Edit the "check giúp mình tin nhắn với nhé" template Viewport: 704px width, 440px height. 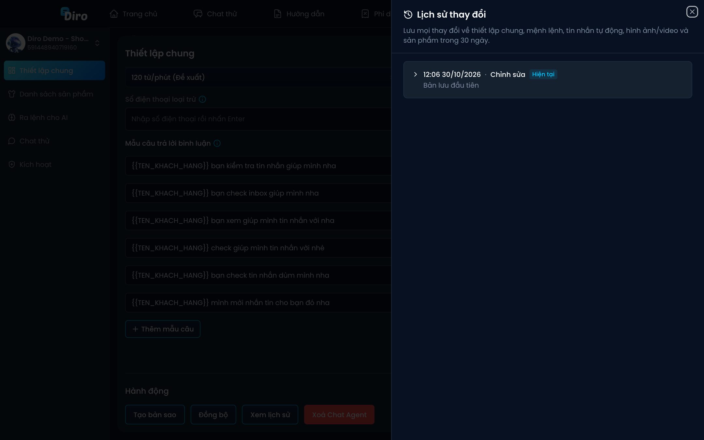tap(258, 248)
